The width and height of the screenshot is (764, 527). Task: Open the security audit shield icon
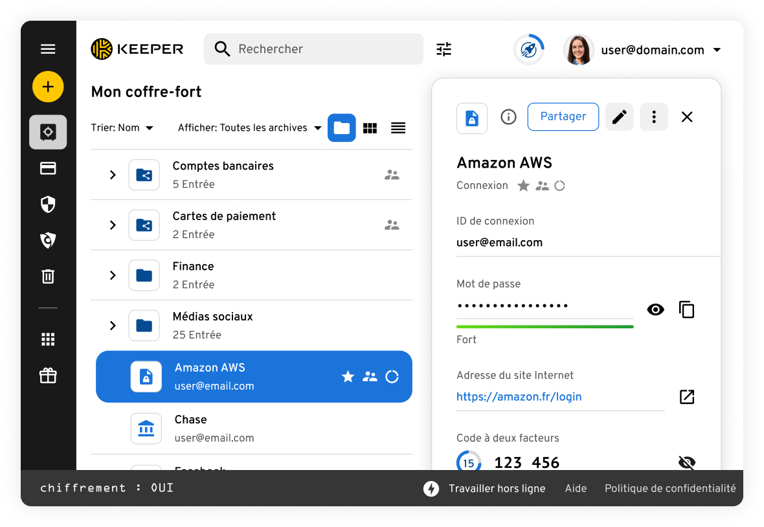[48, 205]
